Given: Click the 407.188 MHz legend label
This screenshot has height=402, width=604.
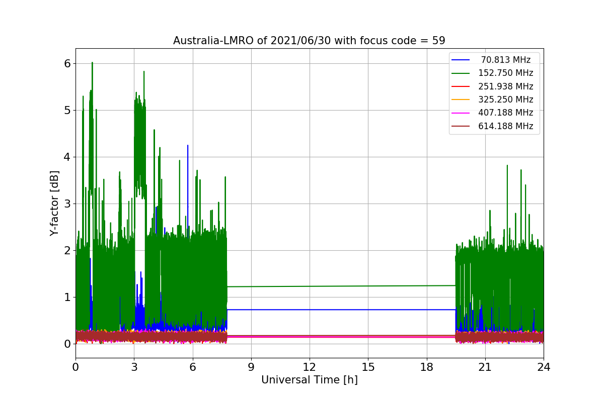Looking at the screenshot, I should coord(506,113).
